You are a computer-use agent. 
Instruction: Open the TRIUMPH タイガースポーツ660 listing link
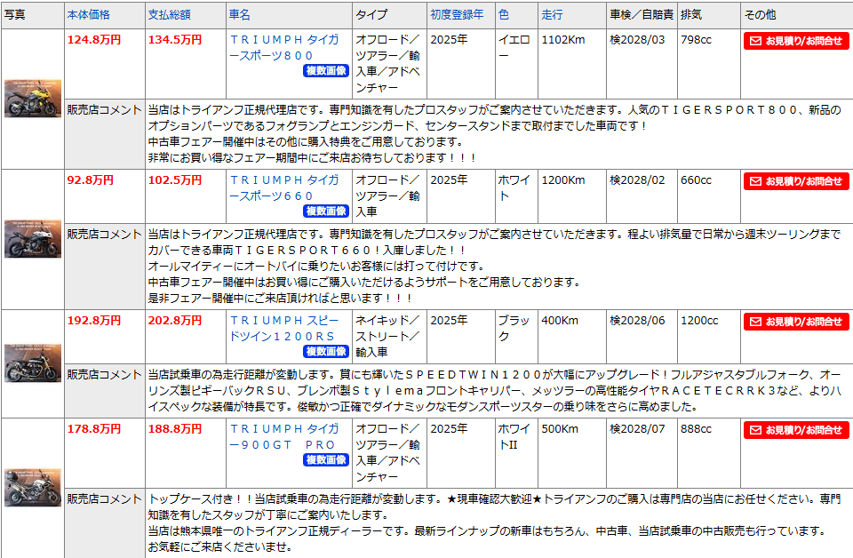[283, 187]
